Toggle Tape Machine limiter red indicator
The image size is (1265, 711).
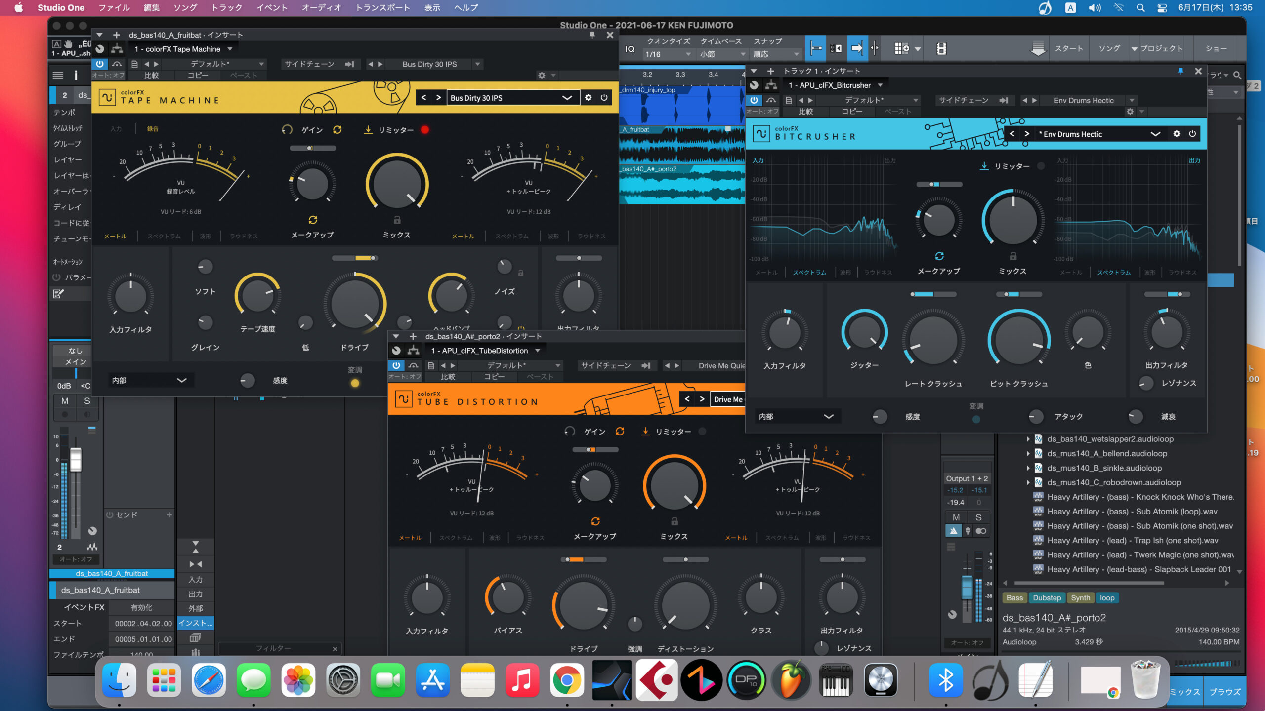425,130
